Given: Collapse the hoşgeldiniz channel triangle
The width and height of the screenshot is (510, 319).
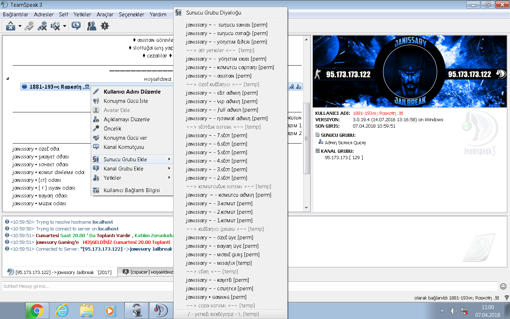Looking at the screenshot, I should (x=7, y=79).
